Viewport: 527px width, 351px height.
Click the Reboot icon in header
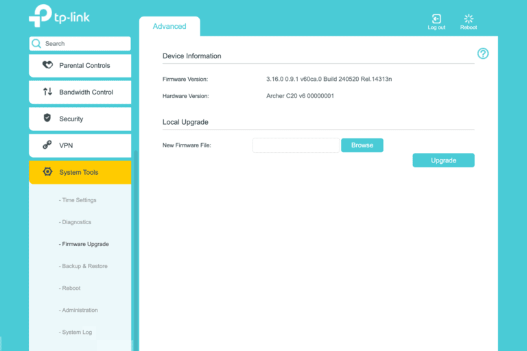469,19
